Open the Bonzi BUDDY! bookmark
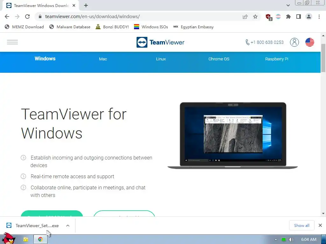This screenshot has width=326, height=244. pos(112,27)
